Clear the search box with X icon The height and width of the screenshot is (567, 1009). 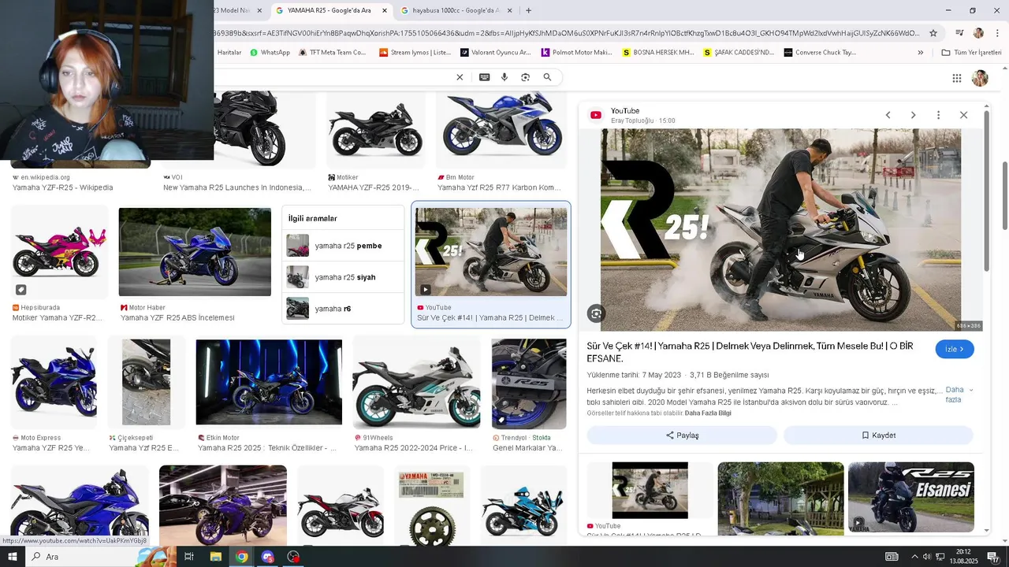pyautogui.click(x=460, y=77)
